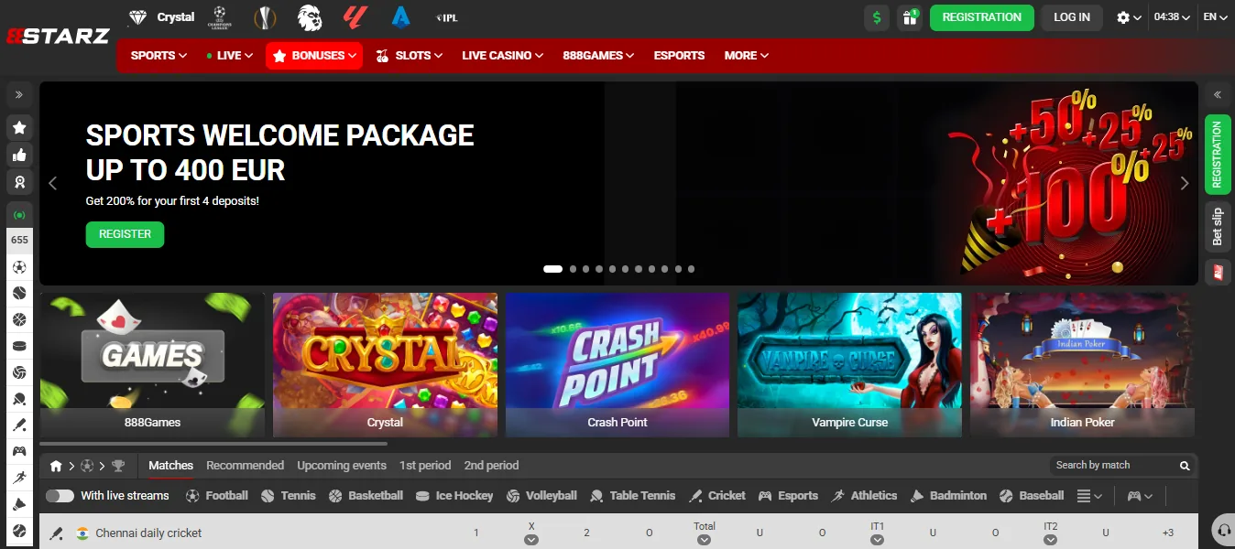Filter by Table Tennis in sports row
Image resolution: width=1235 pixels, height=549 pixels.
coord(632,496)
